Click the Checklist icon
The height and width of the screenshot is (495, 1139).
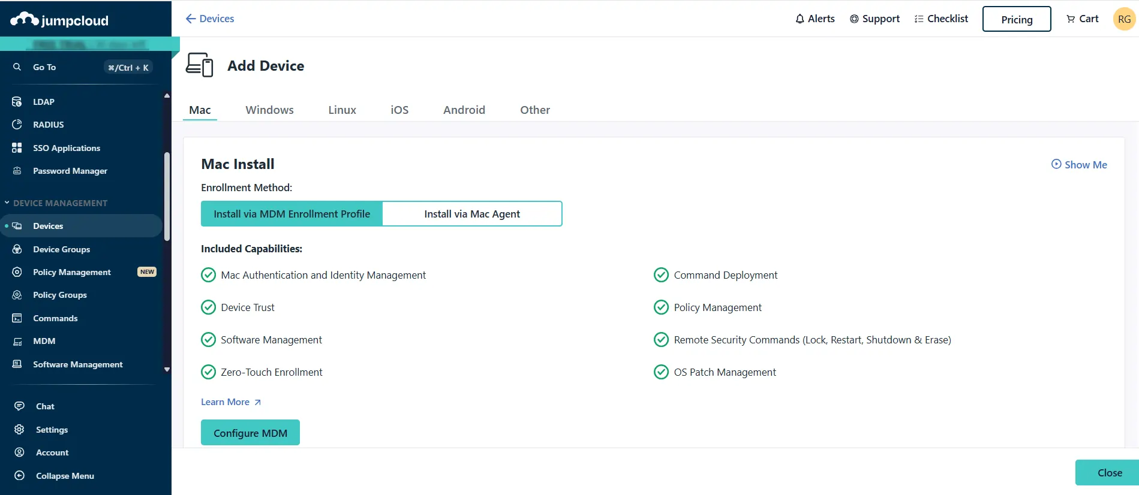click(x=919, y=19)
